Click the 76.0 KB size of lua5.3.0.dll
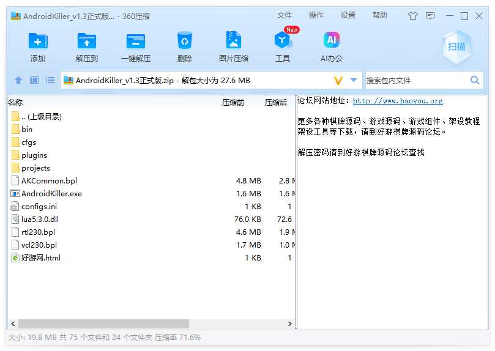Image resolution: width=495 pixels, height=351 pixels. (x=247, y=219)
